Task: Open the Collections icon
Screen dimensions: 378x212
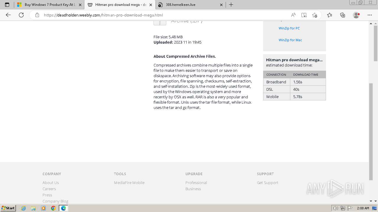Action: (x=343, y=15)
